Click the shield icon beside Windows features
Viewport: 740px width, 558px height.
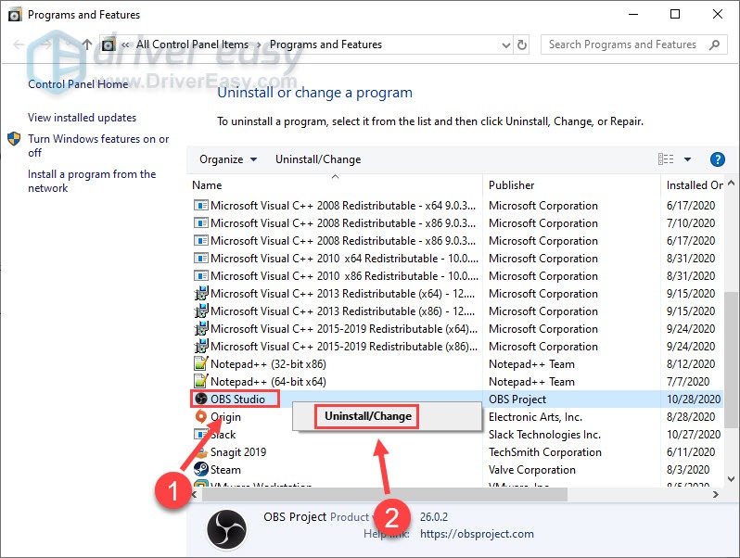[x=14, y=139]
